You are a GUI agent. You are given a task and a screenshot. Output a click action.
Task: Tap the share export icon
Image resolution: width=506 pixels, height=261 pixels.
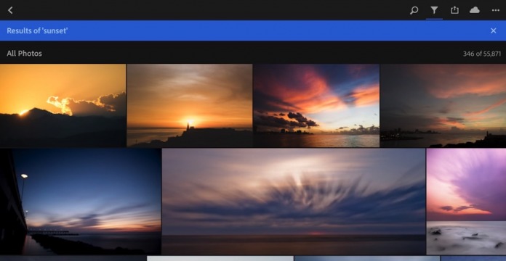[454, 10]
